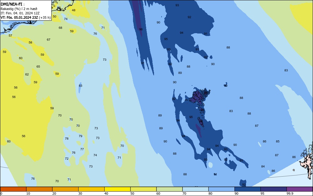Click the map value '68'
The image size is (313, 196).
60,28
